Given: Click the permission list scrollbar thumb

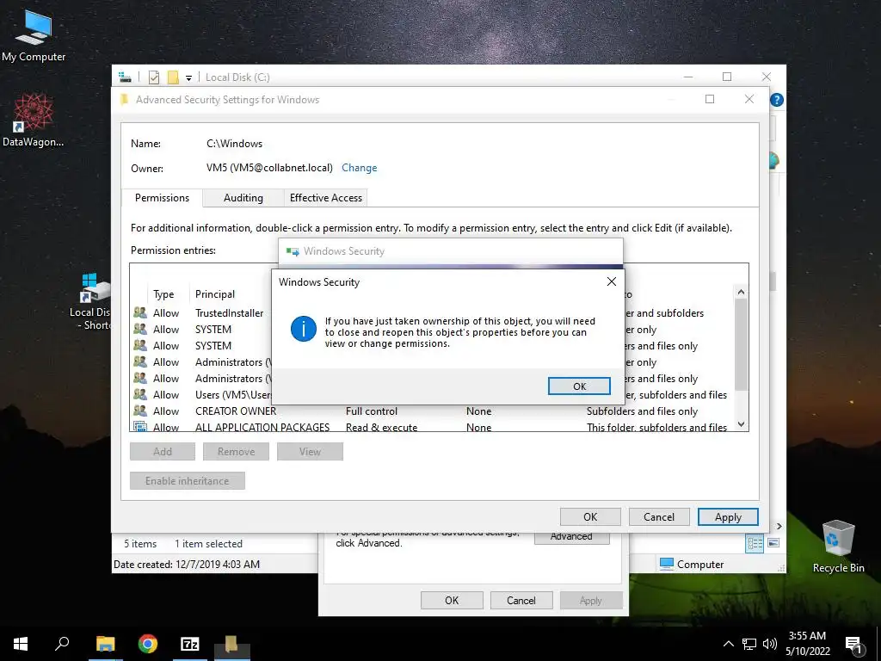Looking at the screenshot, I should pyautogui.click(x=741, y=344).
